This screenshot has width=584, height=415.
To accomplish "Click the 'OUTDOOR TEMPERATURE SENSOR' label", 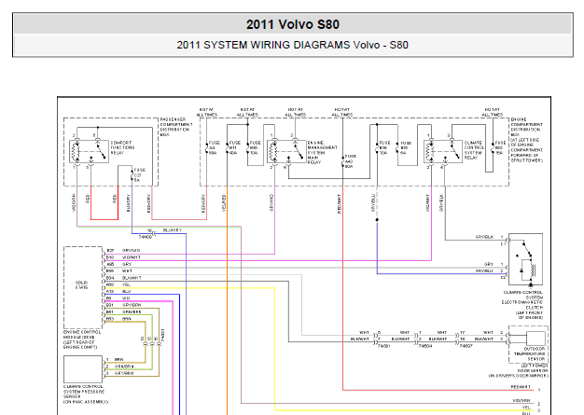I will point(529,354).
